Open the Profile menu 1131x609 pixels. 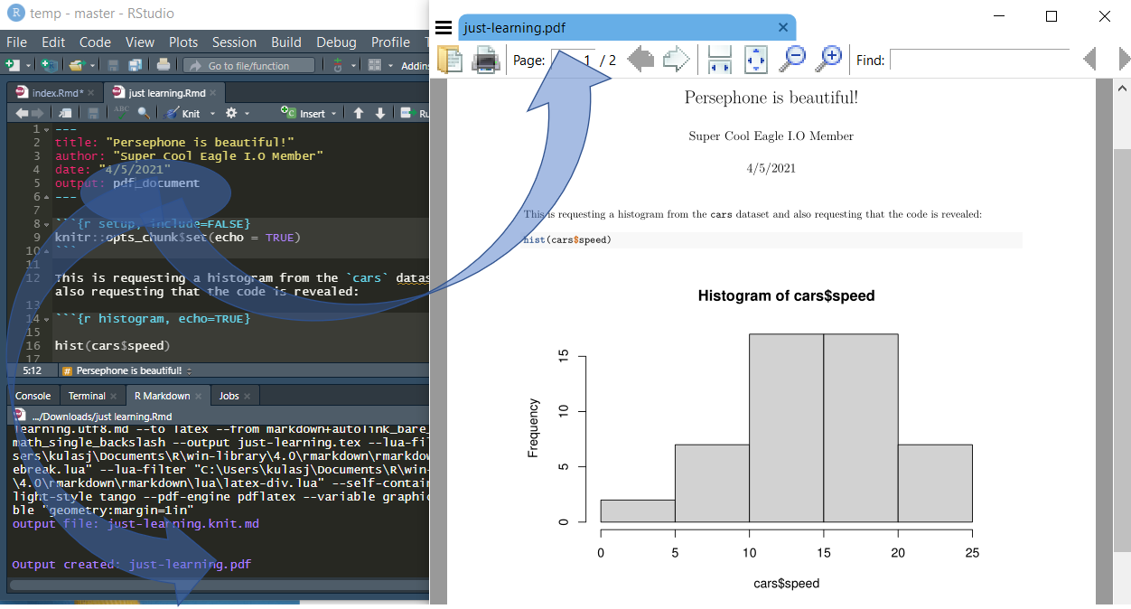coord(390,42)
